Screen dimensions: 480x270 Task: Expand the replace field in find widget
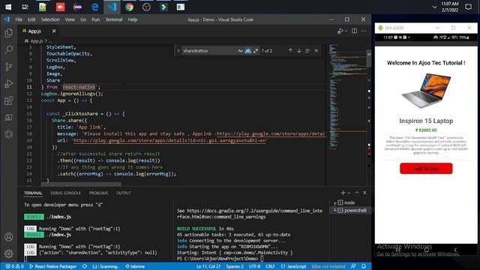coord(178,51)
